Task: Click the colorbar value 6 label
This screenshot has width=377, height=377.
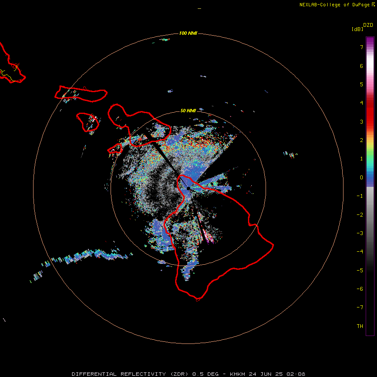Action: (x=362, y=66)
